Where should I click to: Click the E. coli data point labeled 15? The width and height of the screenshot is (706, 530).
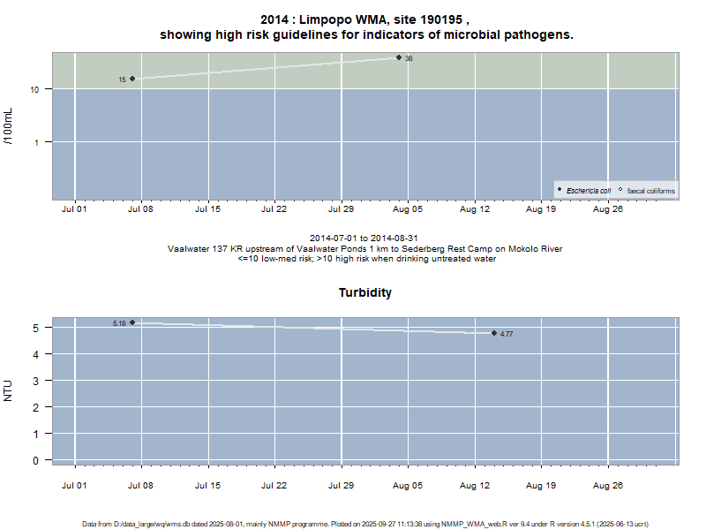pyautogui.click(x=132, y=79)
